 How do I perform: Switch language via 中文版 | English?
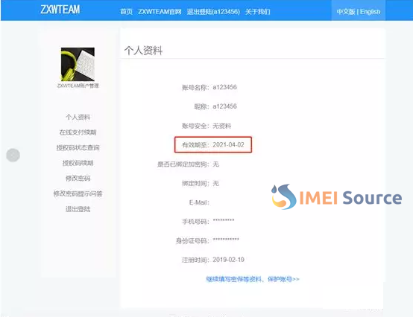(359, 12)
